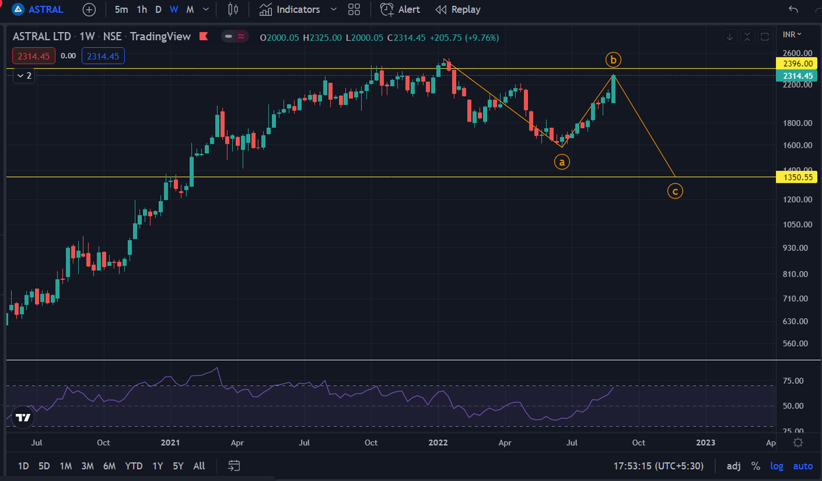Click the 2021 label on time axis
Screen dimensions: 822x481
click(x=170, y=443)
